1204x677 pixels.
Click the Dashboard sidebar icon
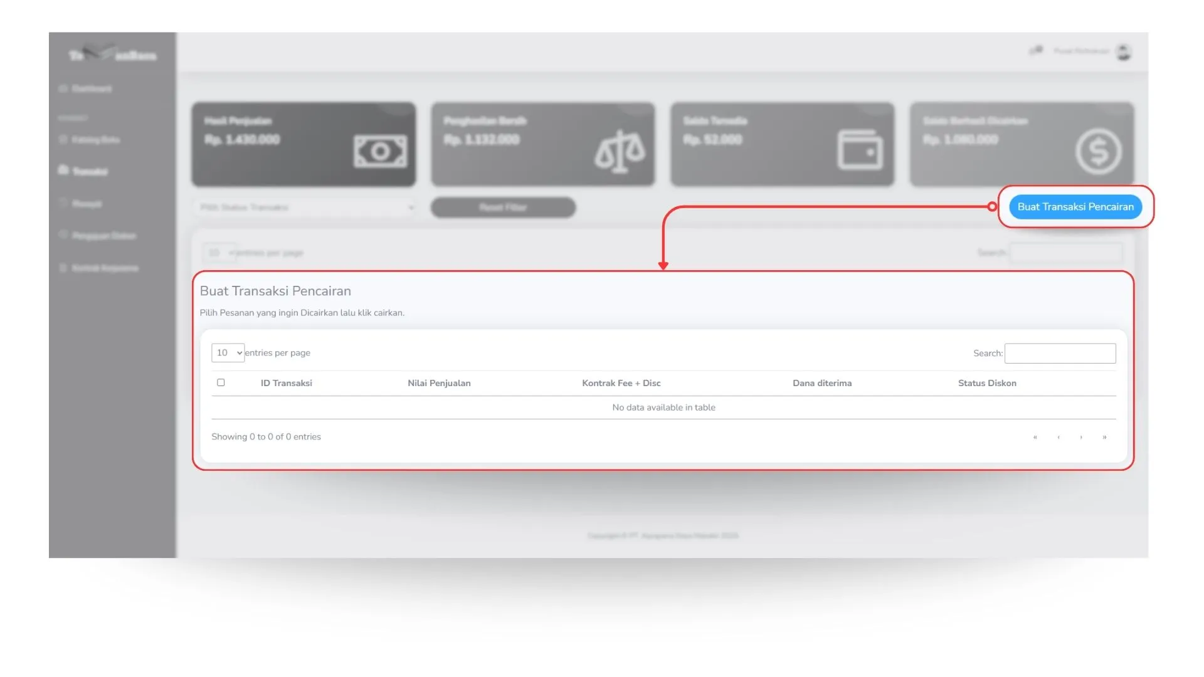click(x=63, y=88)
